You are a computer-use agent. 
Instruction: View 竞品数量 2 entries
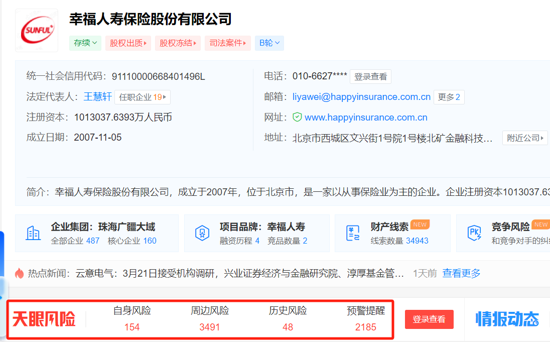coord(287,241)
